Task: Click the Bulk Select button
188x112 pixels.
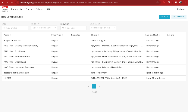Action: [179, 17]
